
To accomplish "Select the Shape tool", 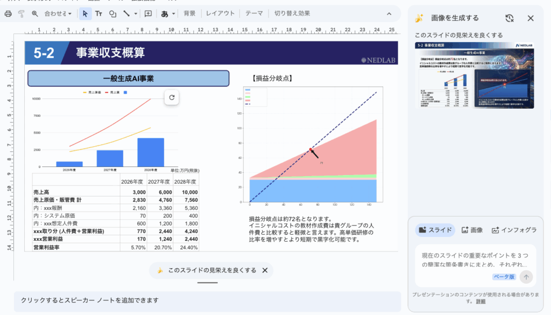I will pos(112,13).
